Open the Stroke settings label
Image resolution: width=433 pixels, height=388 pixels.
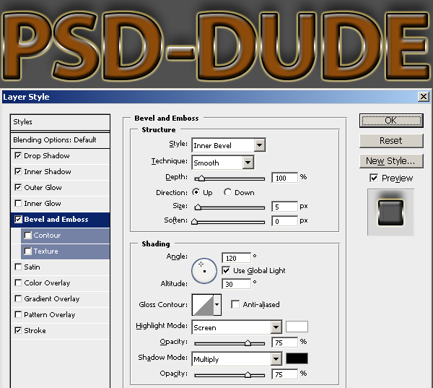click(x=35, y=330)
